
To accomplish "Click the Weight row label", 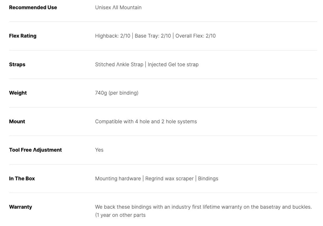I will click(x=18, y=93).
